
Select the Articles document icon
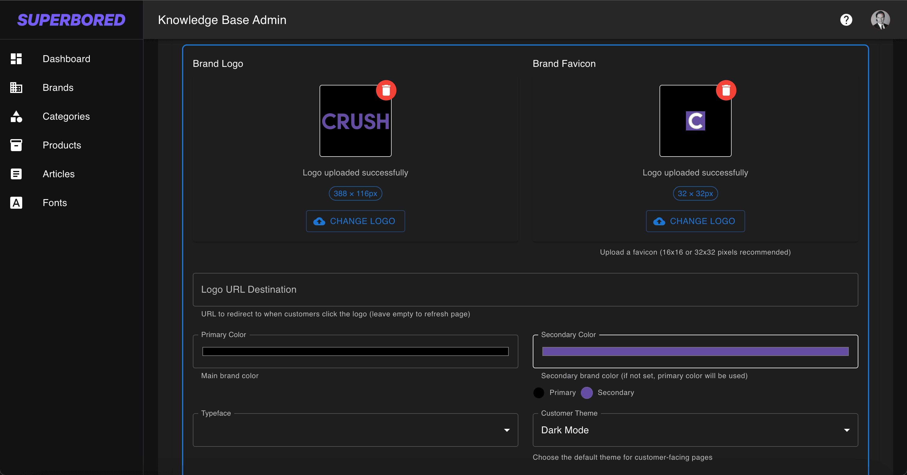tap(16, 174)
